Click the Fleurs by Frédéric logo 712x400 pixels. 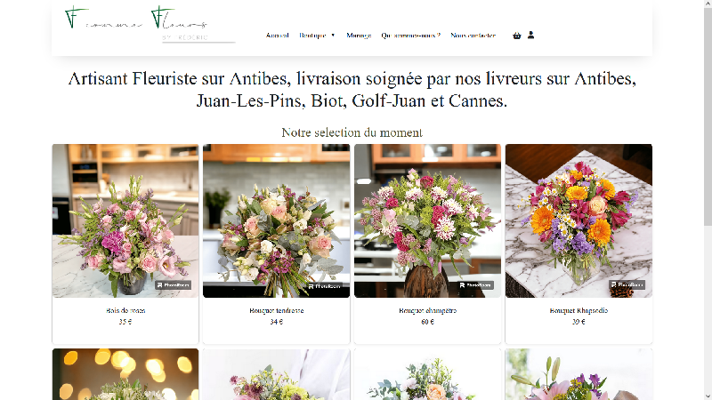(x=150, y=25)
